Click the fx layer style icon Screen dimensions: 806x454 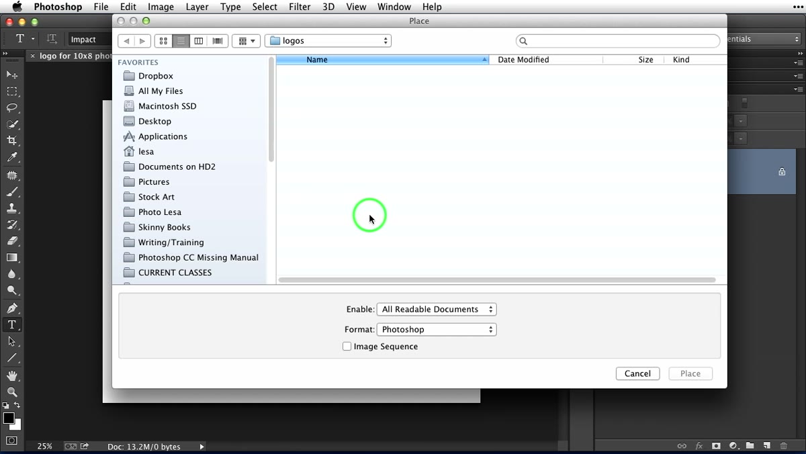tap(699, 446)
